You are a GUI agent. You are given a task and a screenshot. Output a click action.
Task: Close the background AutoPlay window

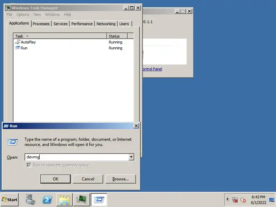click(189, 11)
